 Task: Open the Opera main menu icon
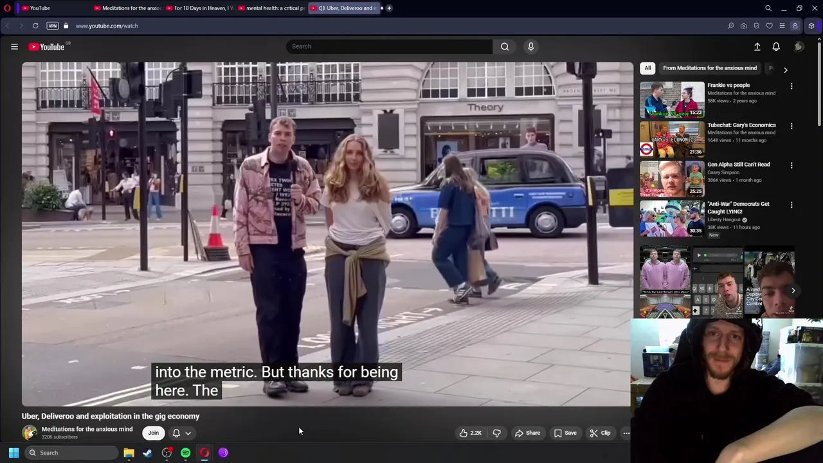[x=7, y=8]
